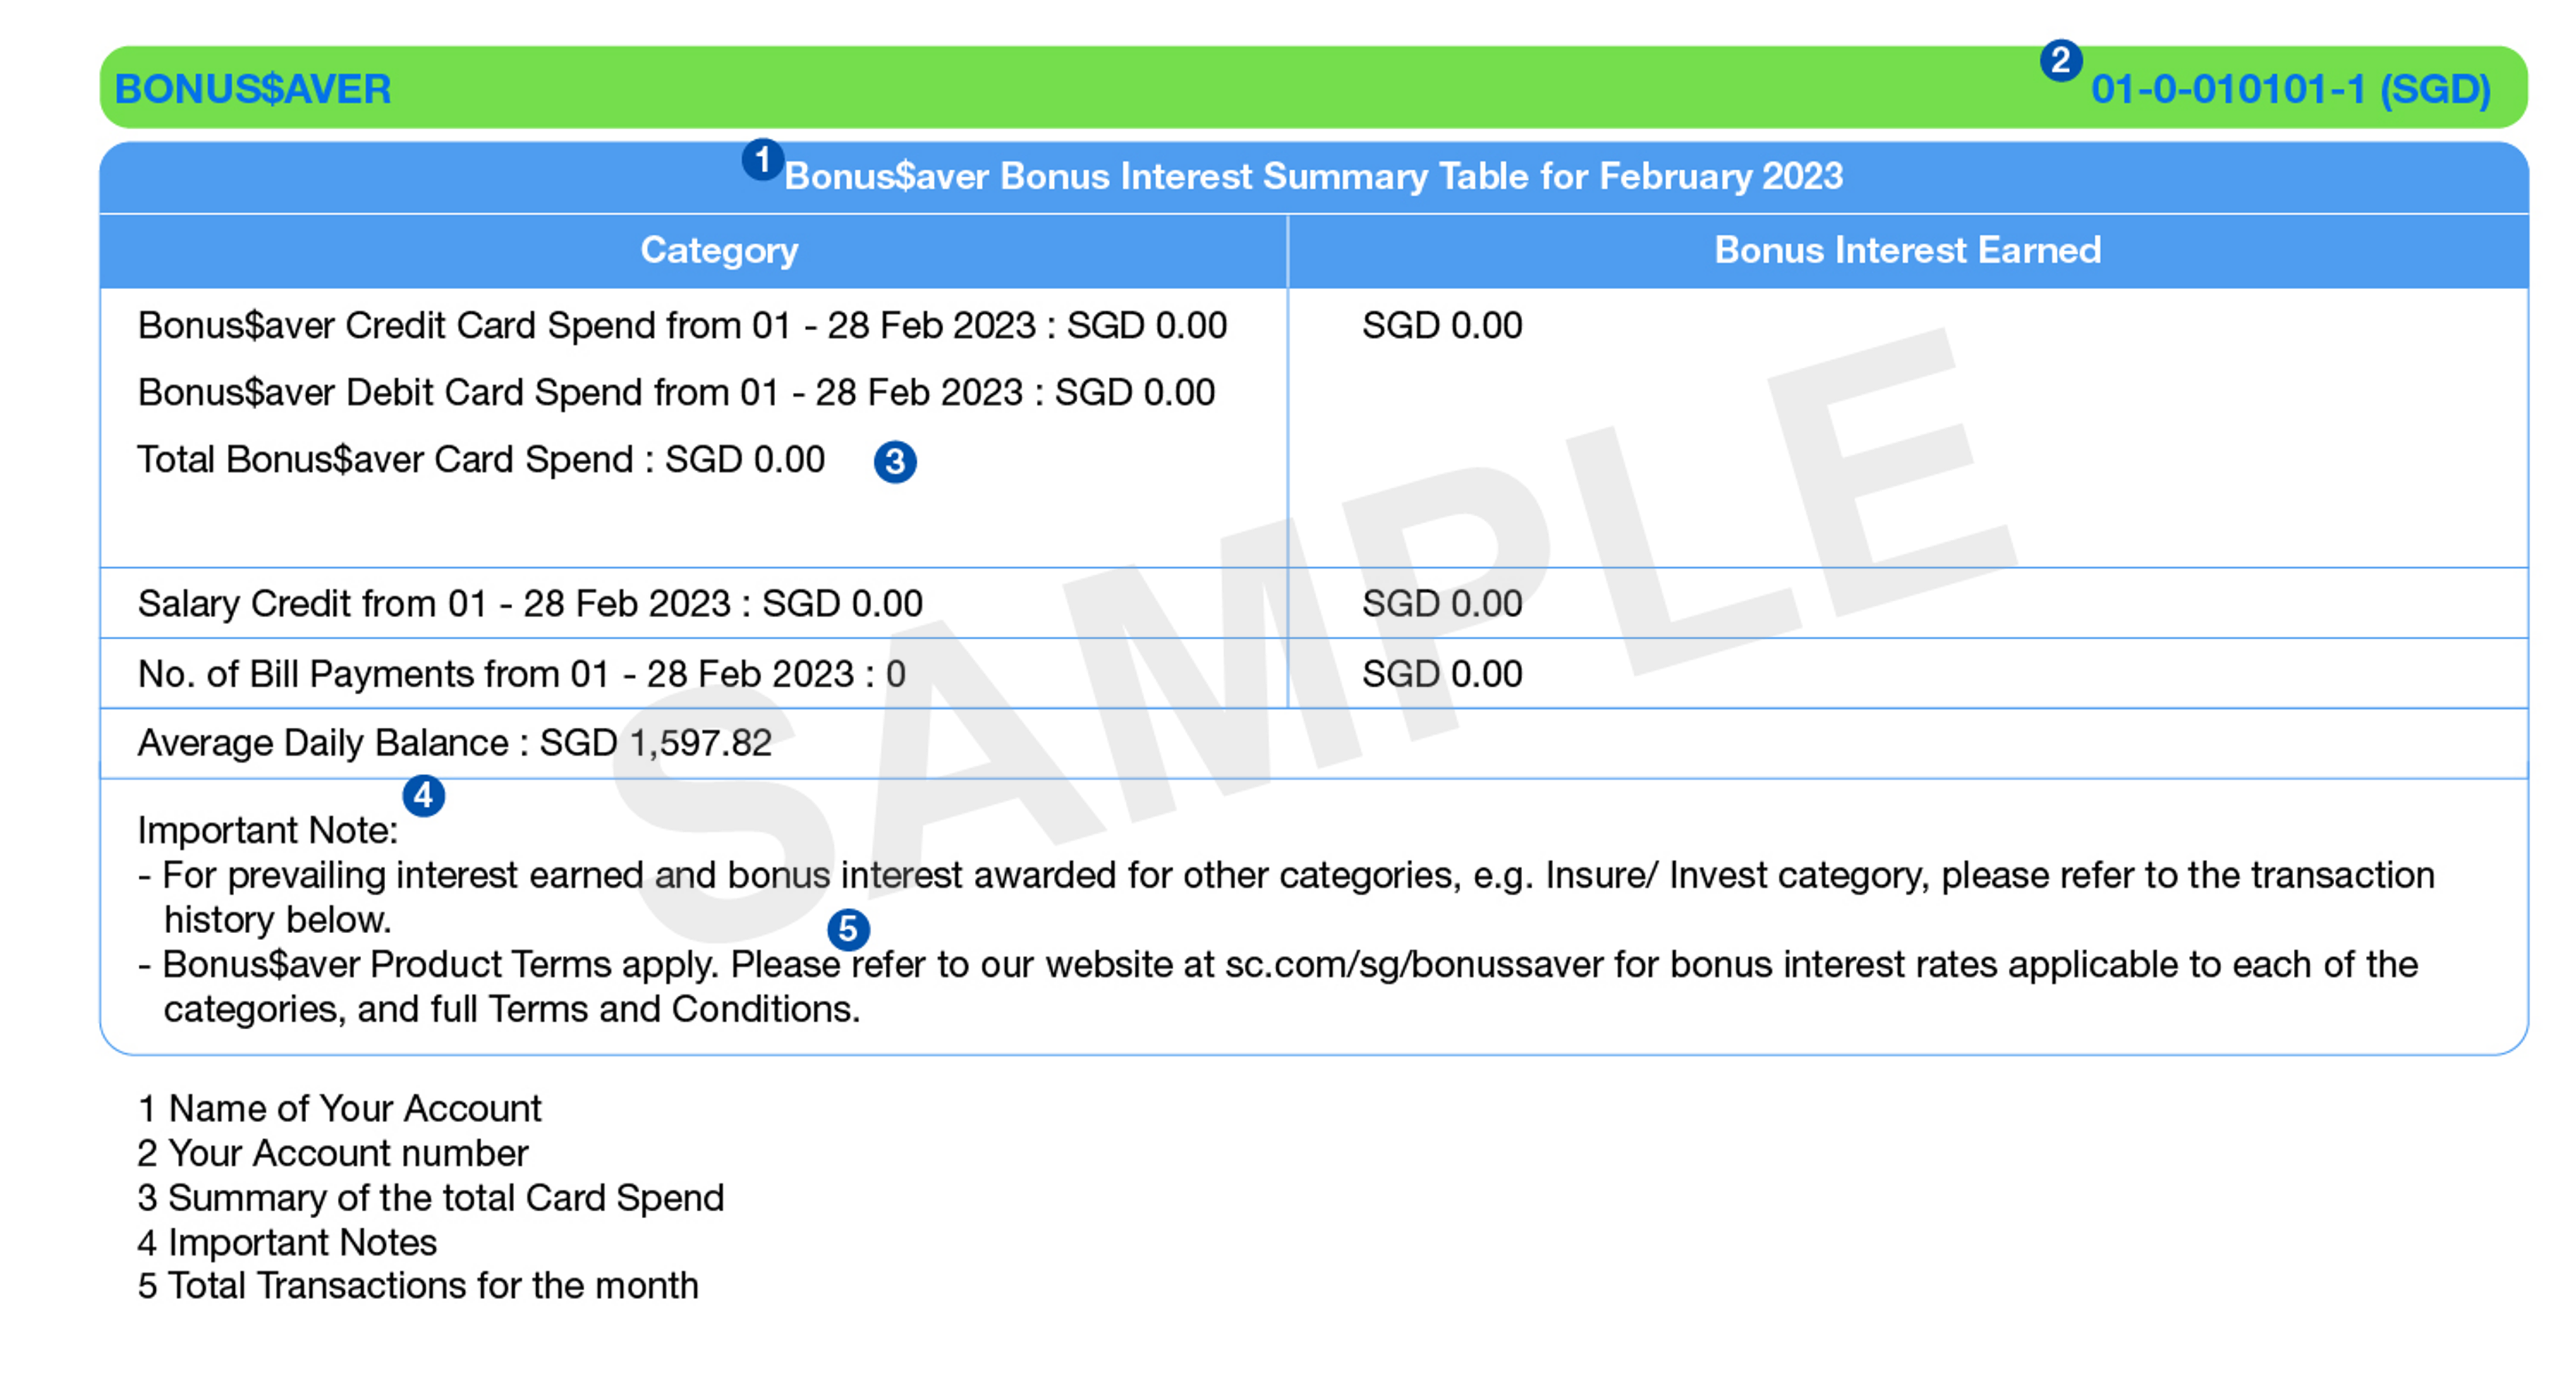Click the Bonus Interest Earned column header
This screenshot has width=2576, height=1374.
[x=1907, y=250]
